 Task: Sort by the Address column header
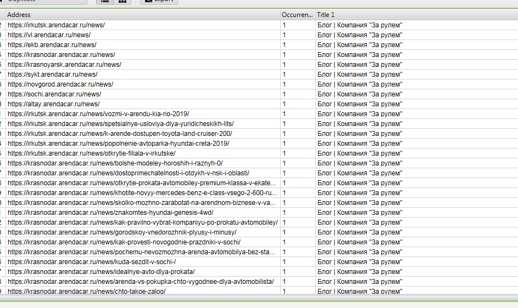click(x=143, y=14)
